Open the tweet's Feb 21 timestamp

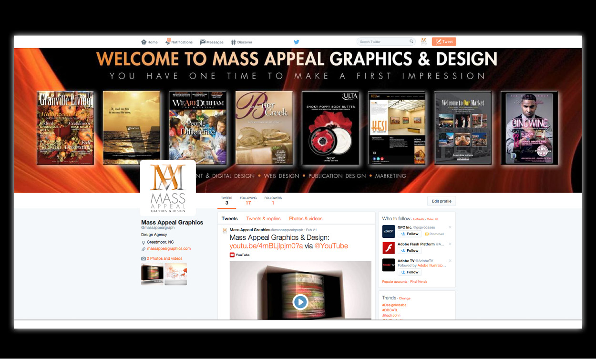coord(311,230)
